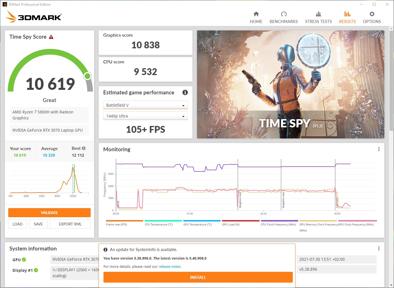The height and width of the screenshot is (288, 394).
Task: Install the SystemInfo update
Action: click(198, 277)
